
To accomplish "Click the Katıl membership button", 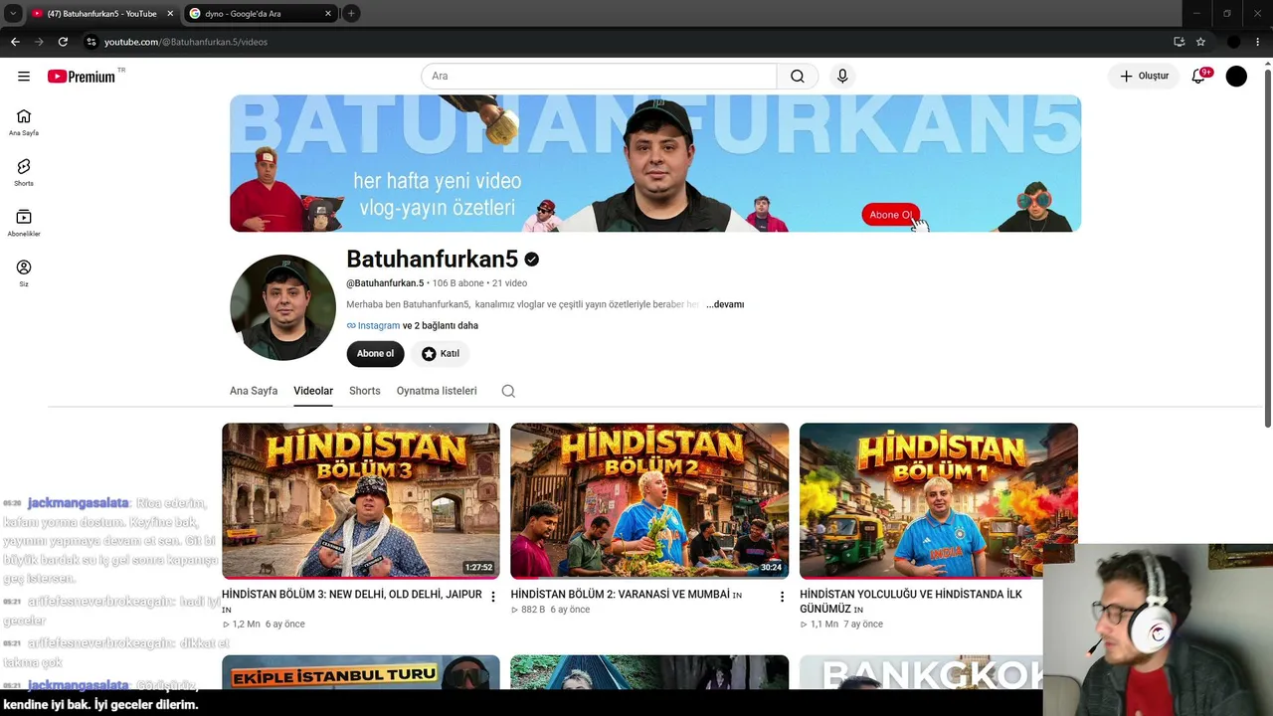I will click(x=441, y=354).
